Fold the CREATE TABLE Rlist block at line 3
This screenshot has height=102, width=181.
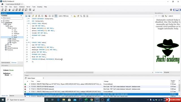tap(31, 24)
